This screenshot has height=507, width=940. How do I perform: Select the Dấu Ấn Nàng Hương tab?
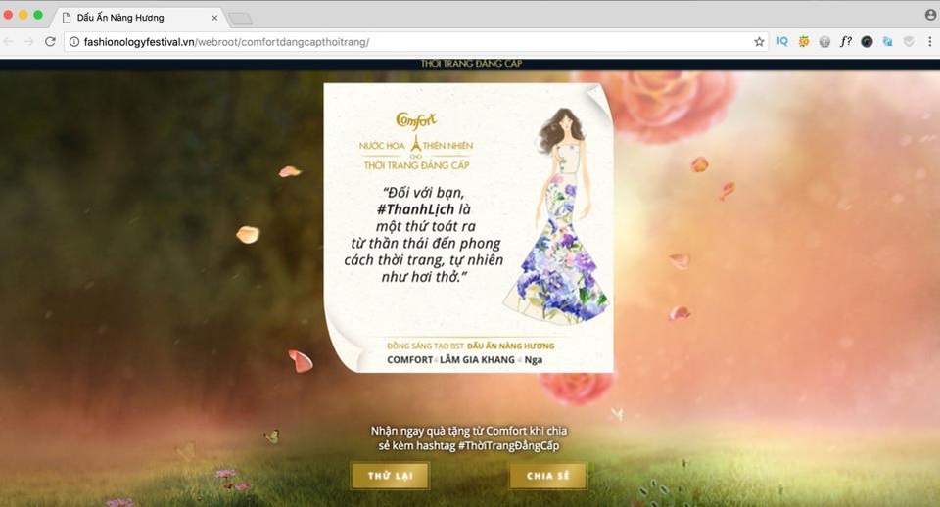pos(139,18)
